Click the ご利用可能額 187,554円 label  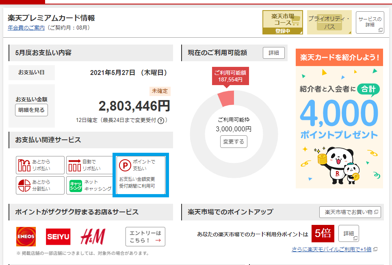(230, 76)
